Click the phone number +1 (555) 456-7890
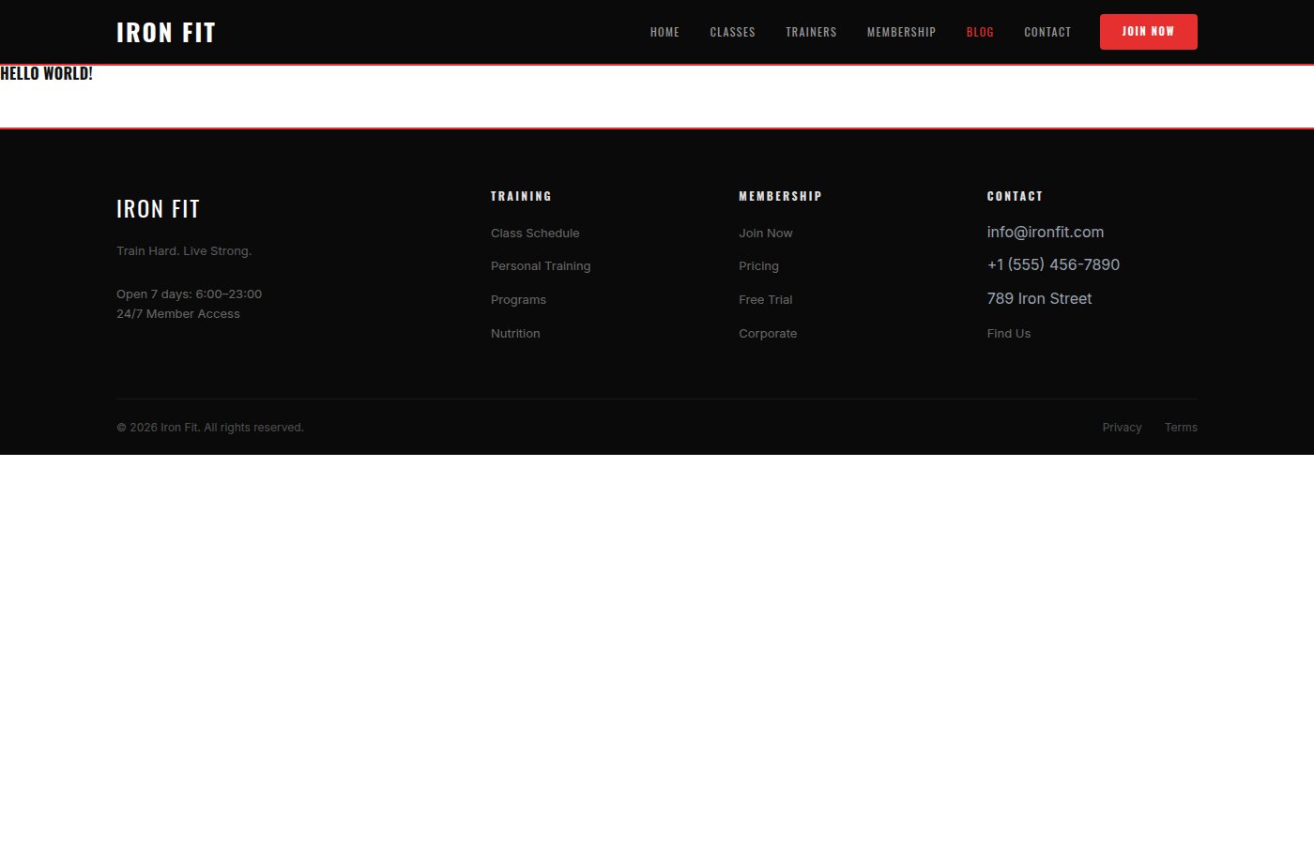The width and height of the screenshot is (1314, 844). pos(1053,264)
